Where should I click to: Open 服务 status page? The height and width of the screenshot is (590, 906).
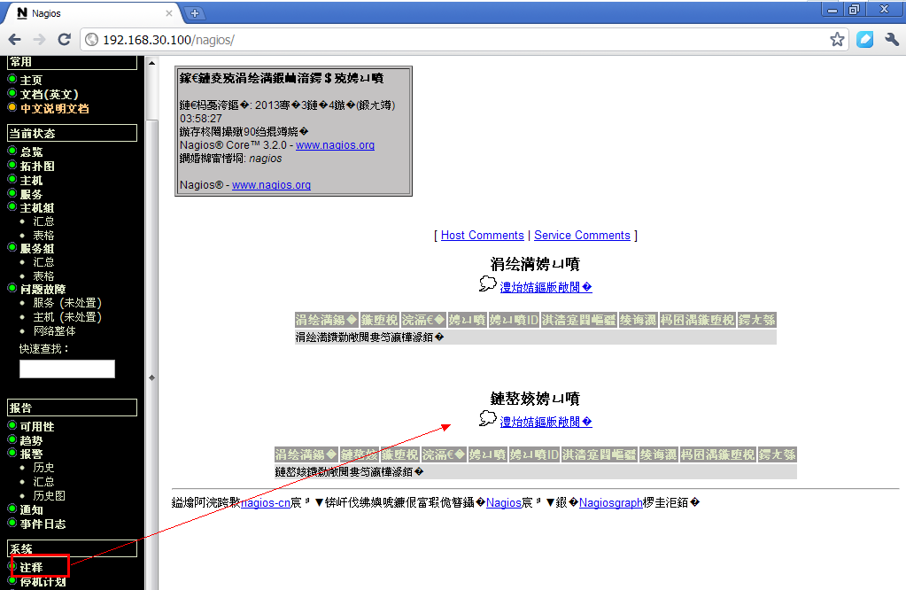click(31, 194)
